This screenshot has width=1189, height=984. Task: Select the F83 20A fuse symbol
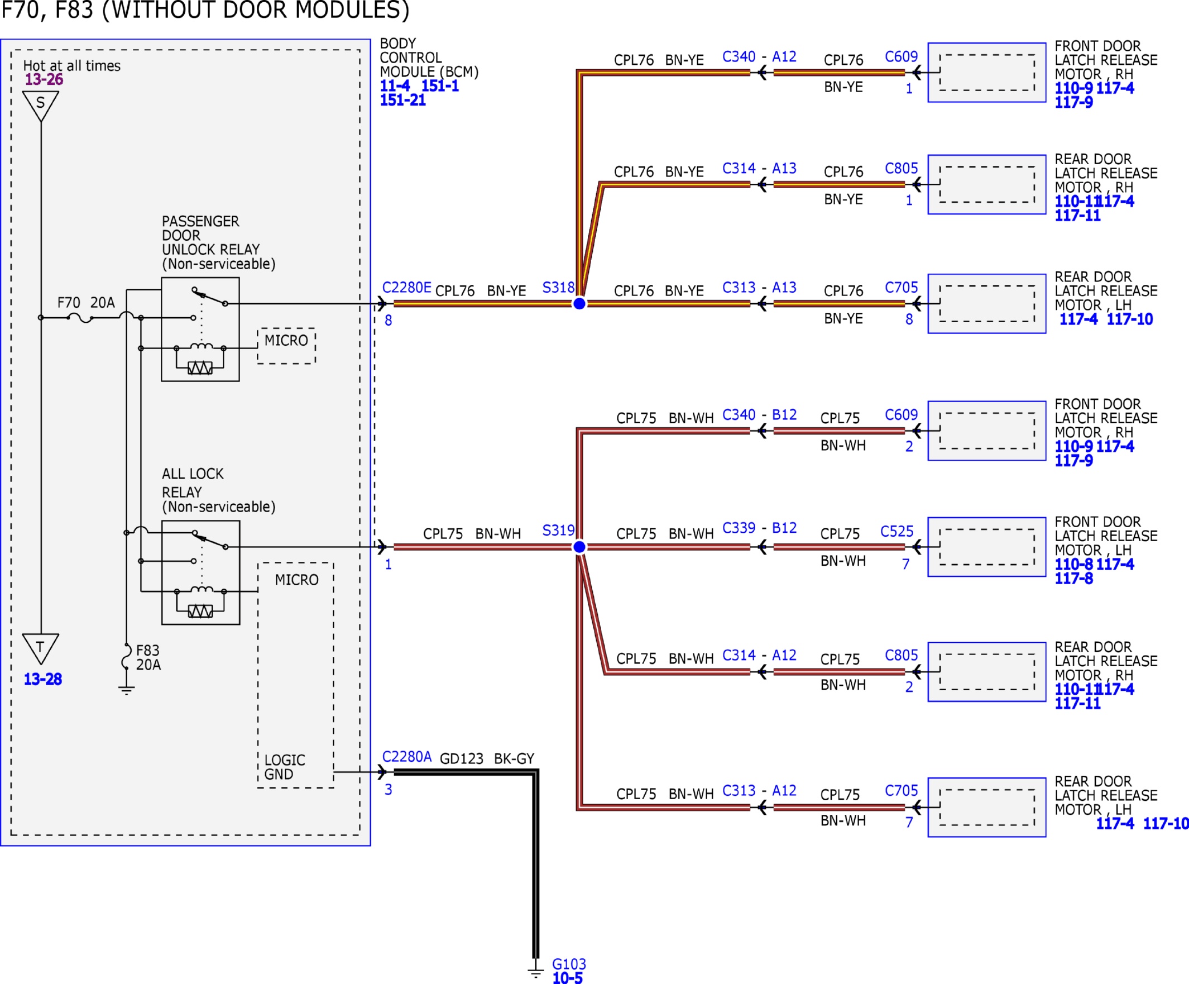click(126, 657)
